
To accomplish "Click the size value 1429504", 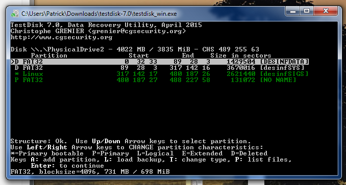I will point(241,62).
